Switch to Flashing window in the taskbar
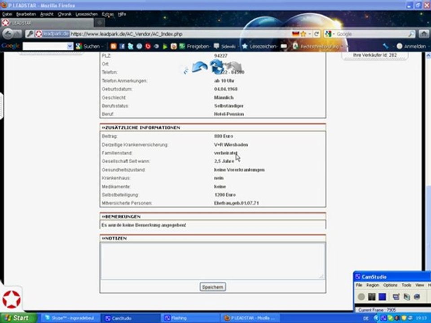The height and width of the screenshot is (323, 431). click(189, 318)
